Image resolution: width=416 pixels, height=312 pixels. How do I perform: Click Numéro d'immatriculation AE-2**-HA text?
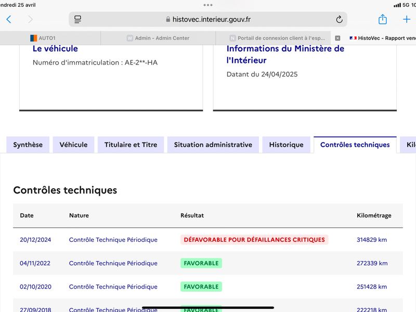coord(95,62)
